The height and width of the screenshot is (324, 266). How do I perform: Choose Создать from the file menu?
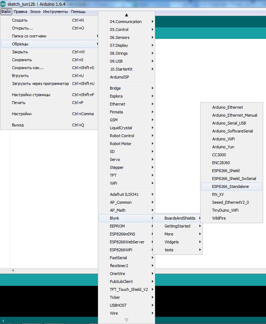click(x=49, y=20)
